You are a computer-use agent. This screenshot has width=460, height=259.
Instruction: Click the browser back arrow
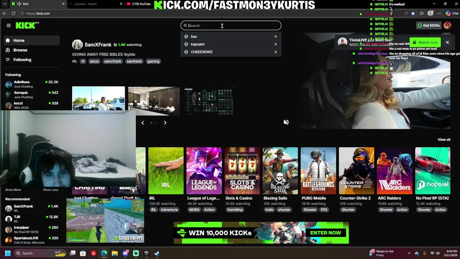5,13
